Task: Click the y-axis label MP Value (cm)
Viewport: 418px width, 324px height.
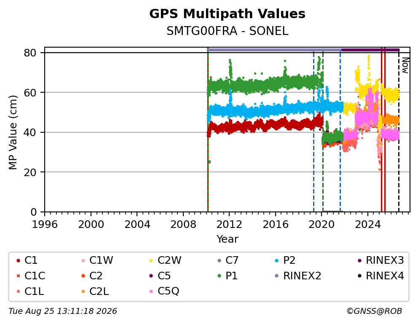Action: pyautogui.click(x=13, y=132)
